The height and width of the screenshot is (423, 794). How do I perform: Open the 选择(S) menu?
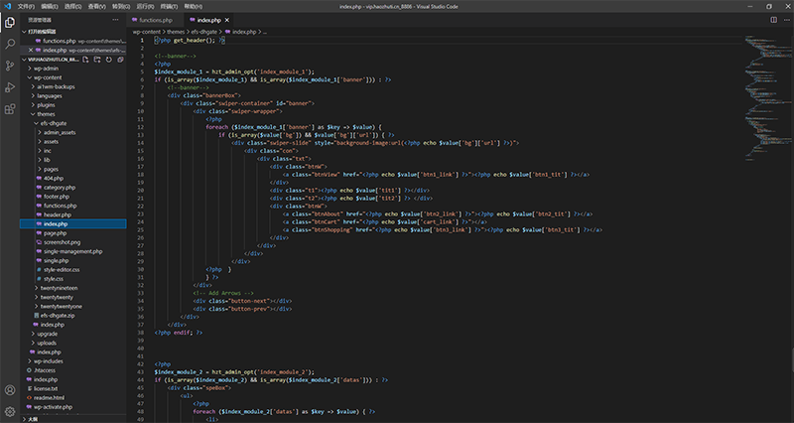72,7
